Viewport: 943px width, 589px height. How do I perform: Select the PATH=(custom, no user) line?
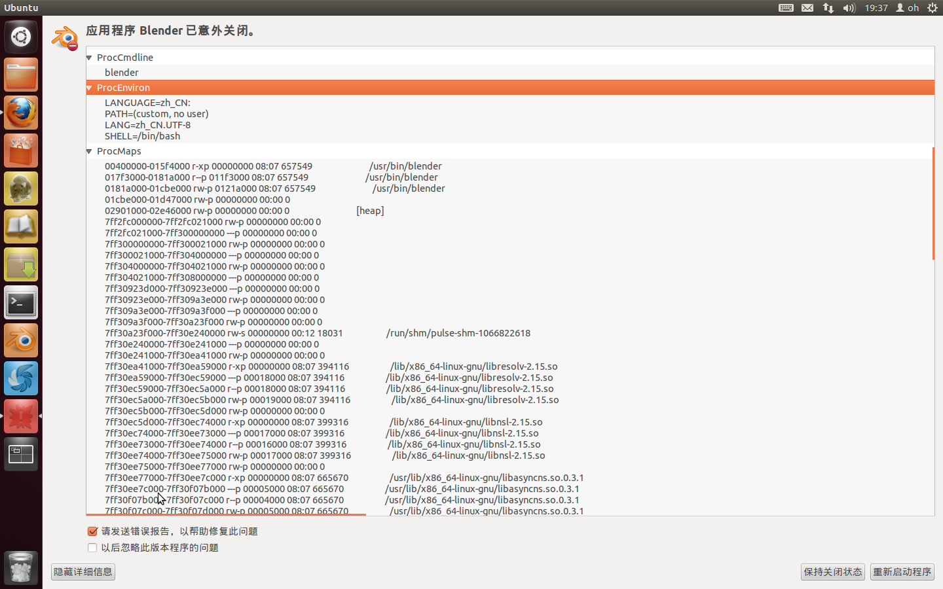(x=157, y=114)
